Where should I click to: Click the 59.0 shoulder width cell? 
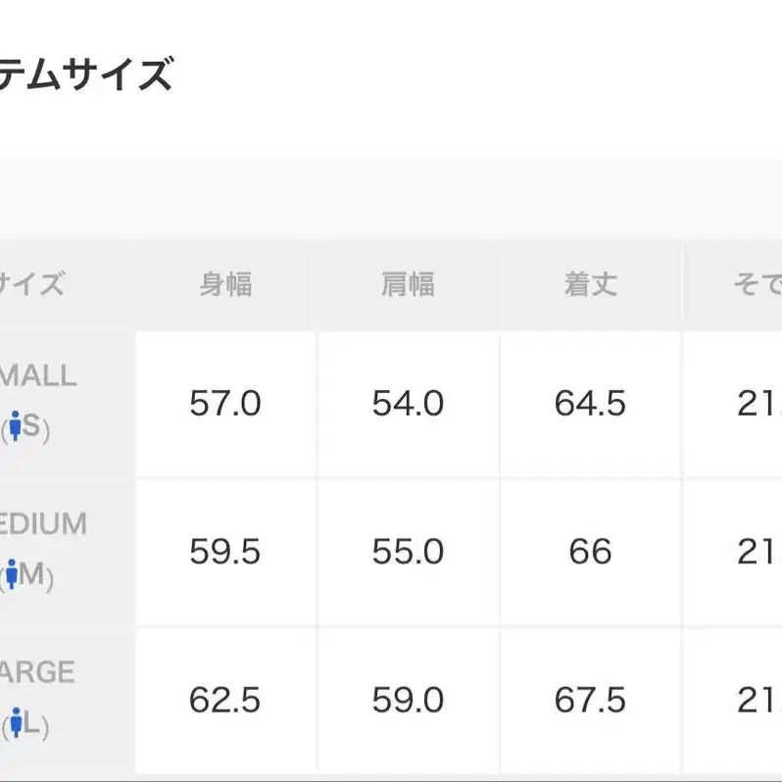pyautogui.click(x=408, y=700)
